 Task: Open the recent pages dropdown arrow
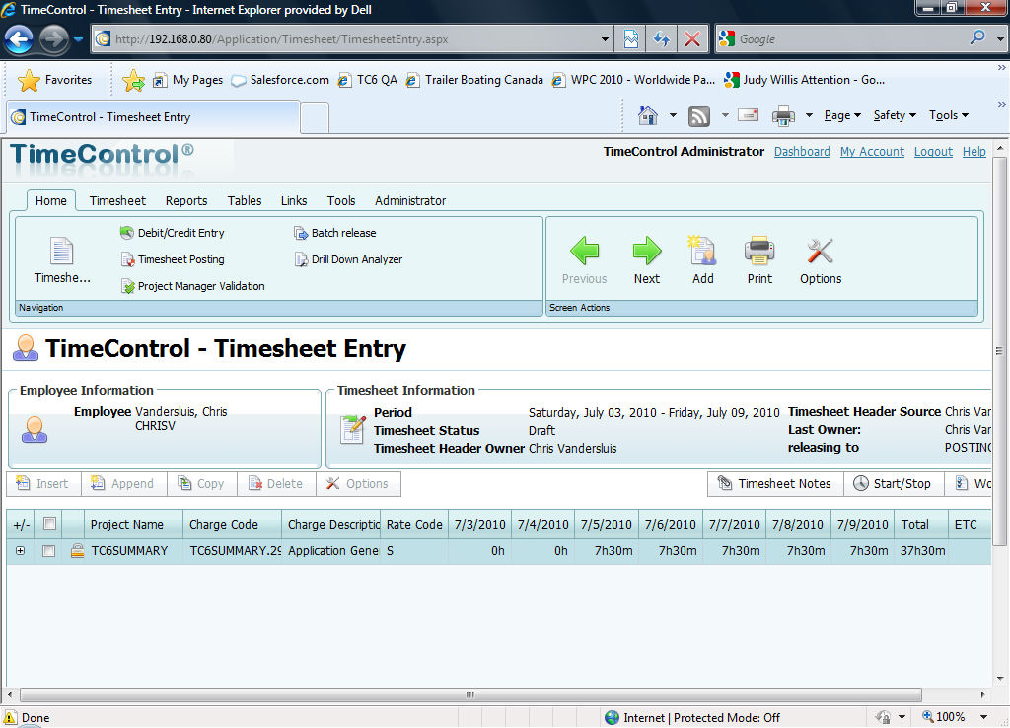[78, 39]
